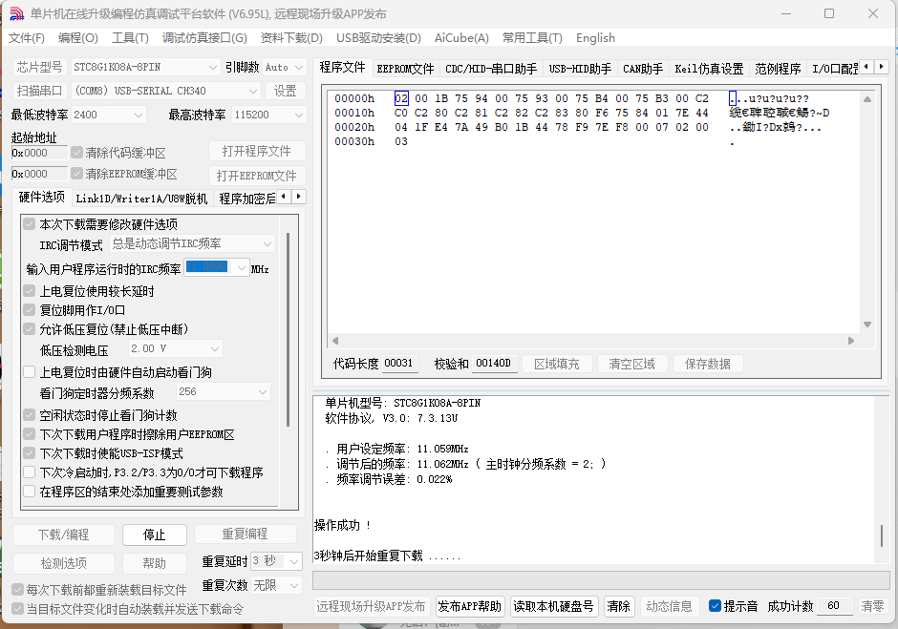Screen dimensions: 898x629
Task: Click 扫描串口 button
Action: 39,91
